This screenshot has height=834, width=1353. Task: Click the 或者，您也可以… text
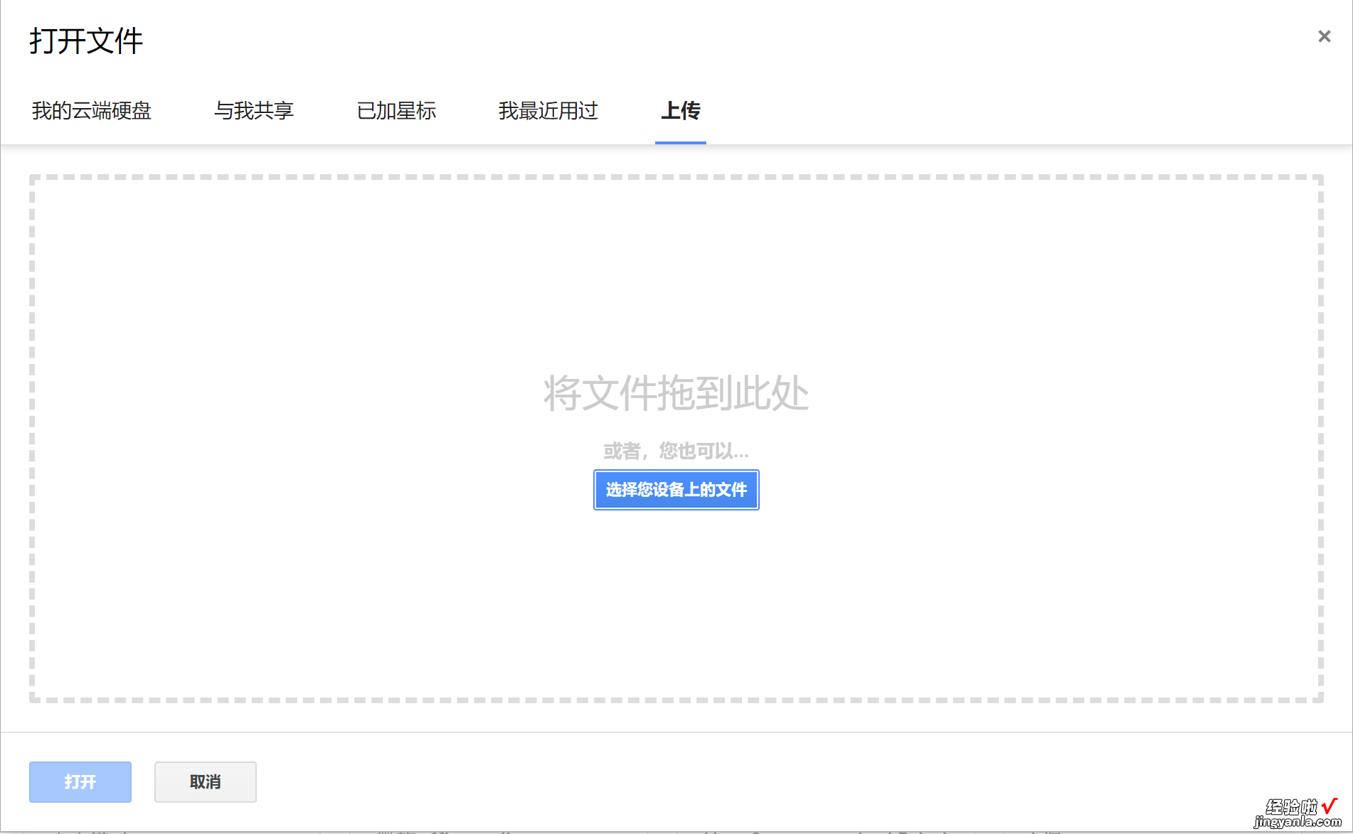tap(676, 451)
